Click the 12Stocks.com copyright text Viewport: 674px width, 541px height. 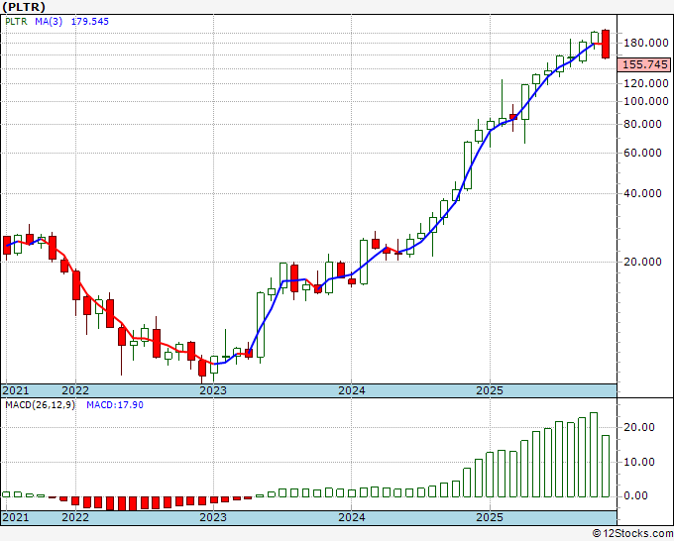pos(632,533)
